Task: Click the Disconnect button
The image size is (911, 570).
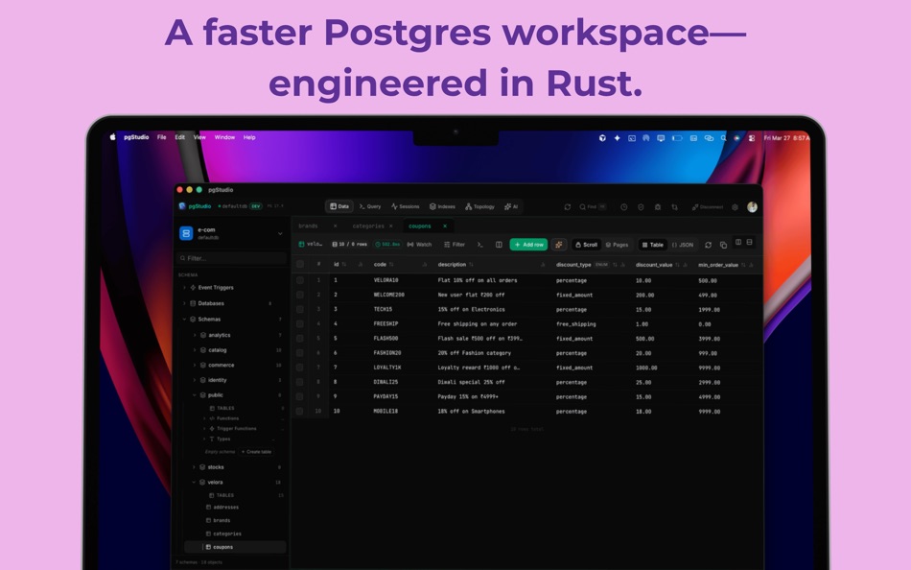Action: [x=707, y=207]
